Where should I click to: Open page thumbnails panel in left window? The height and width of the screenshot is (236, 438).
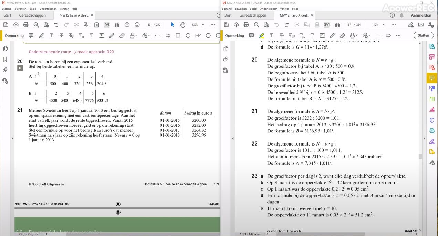tap(5, 49)
